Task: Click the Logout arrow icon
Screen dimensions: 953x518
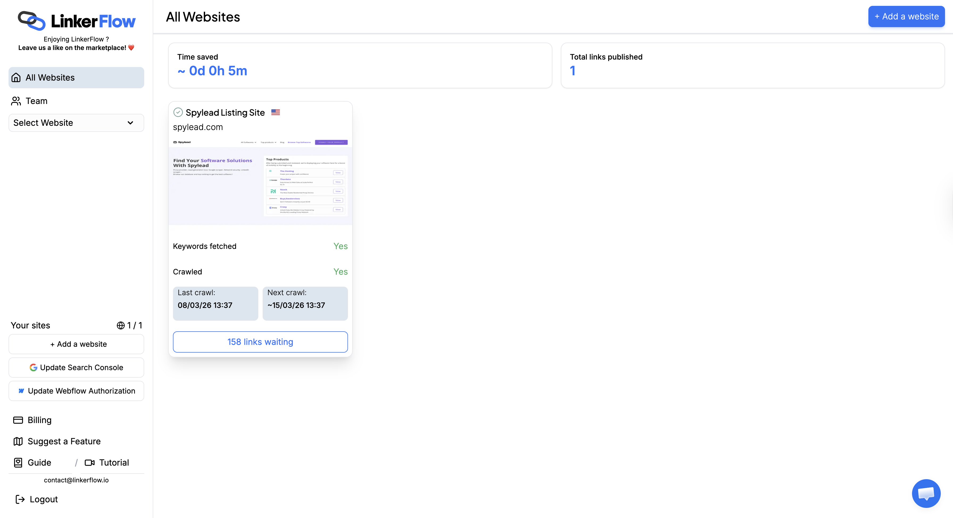Action: click(20, 499)
